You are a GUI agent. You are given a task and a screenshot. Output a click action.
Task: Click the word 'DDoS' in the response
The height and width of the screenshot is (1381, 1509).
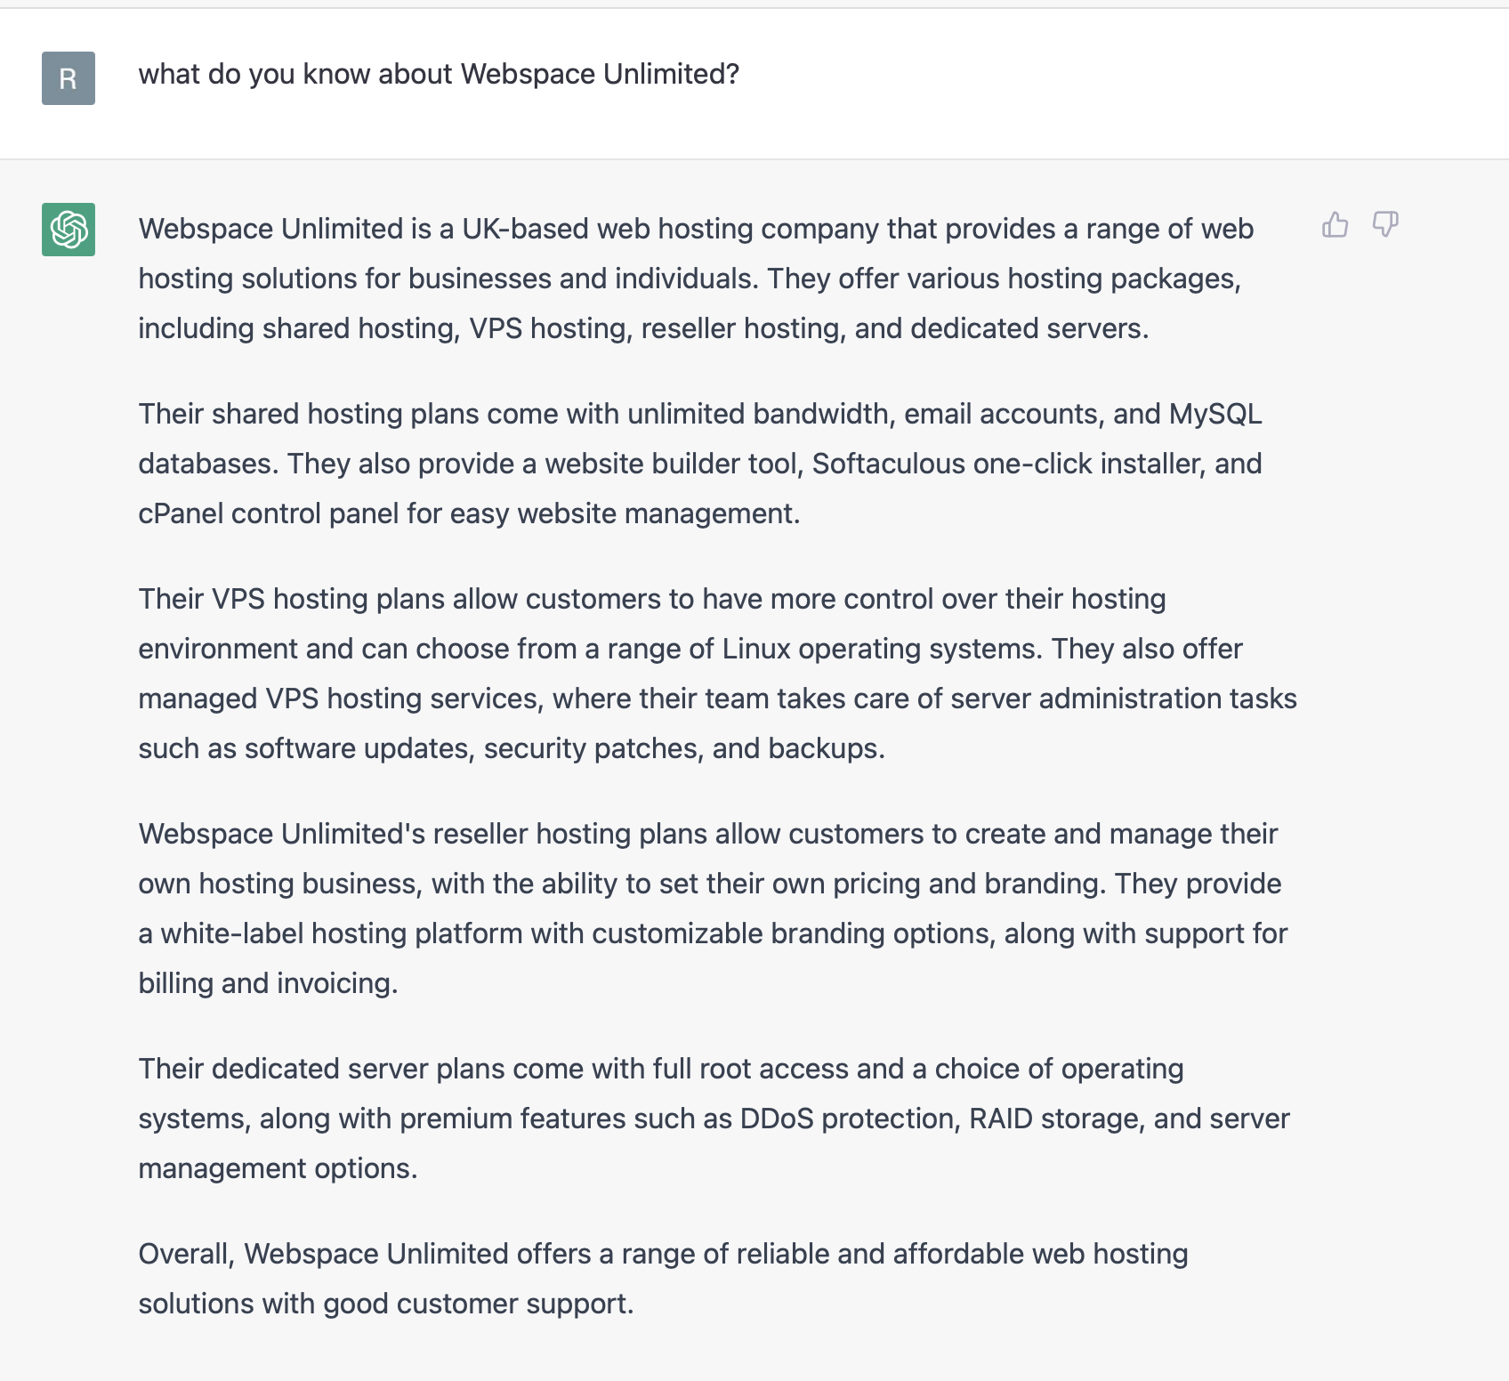[x=776, y=1119]
